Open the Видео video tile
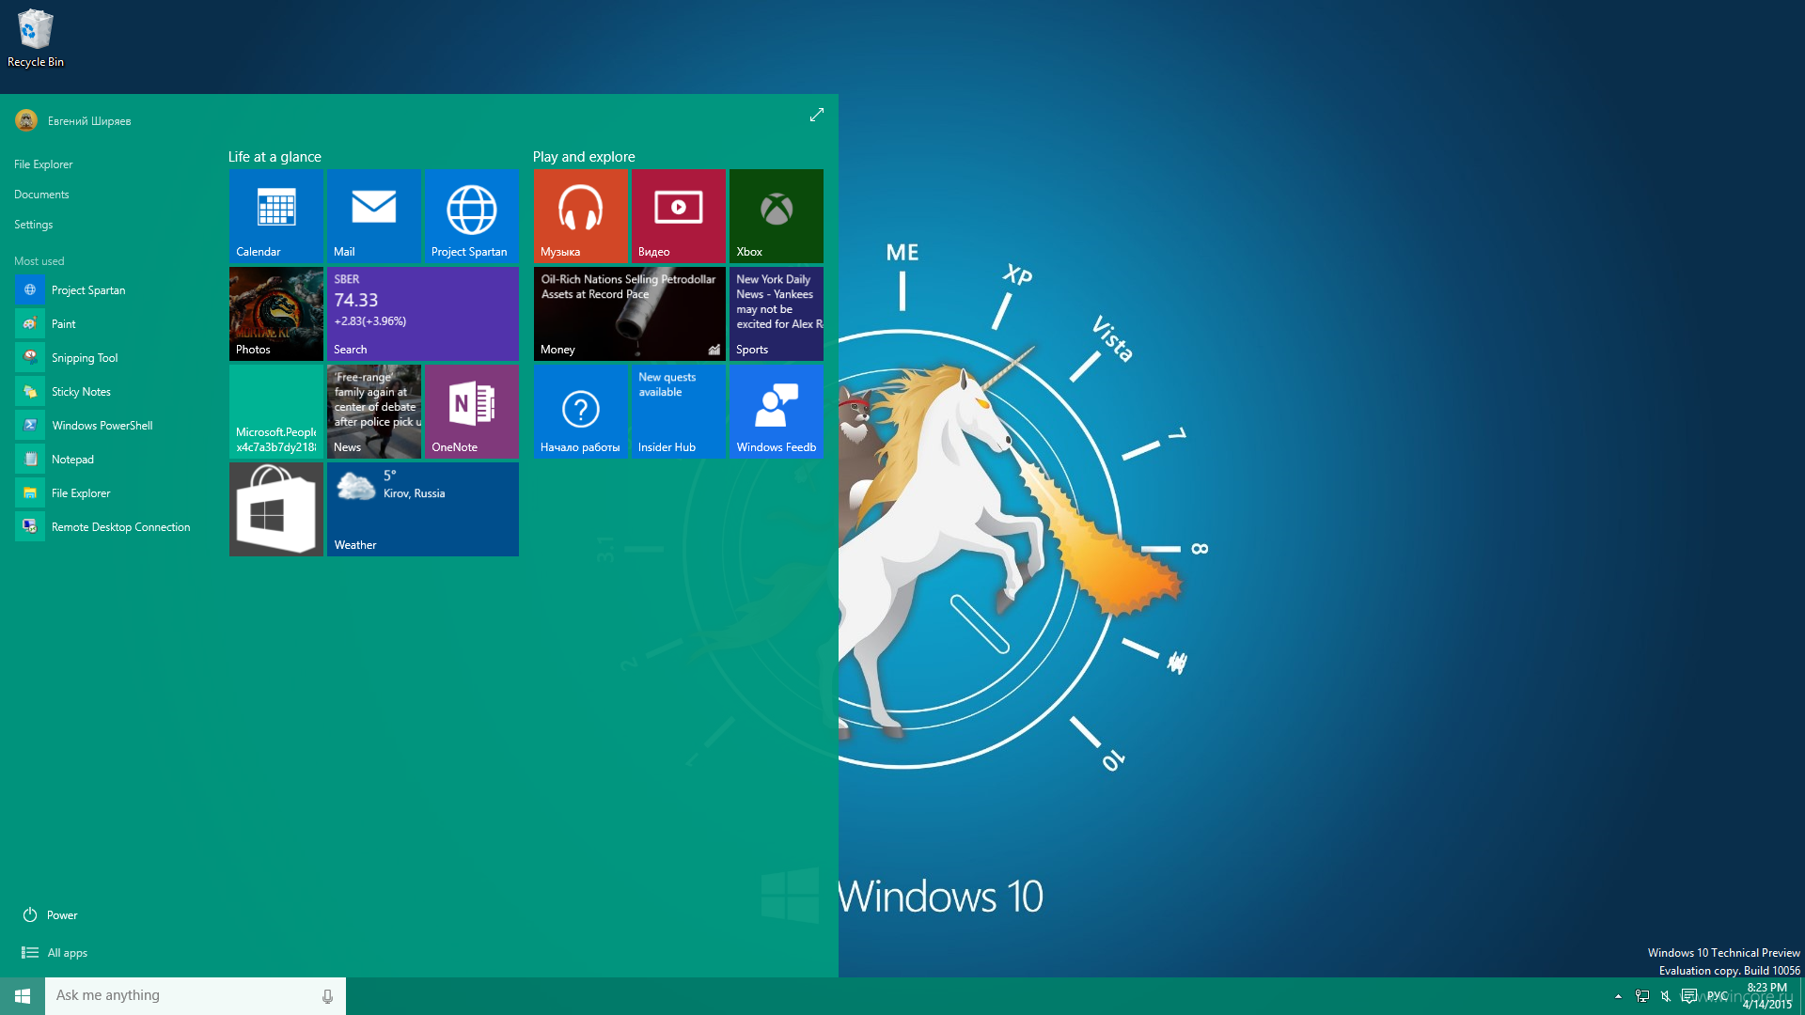1805x1015 pixels. pos(678,216)
